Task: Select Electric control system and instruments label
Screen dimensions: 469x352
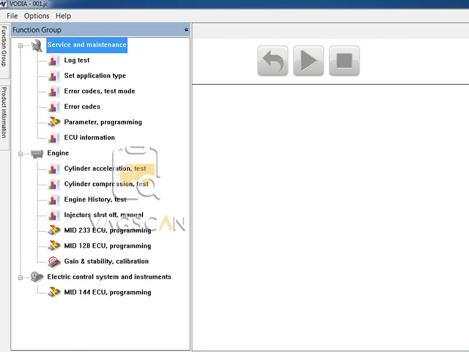Action: click(x=109, y=277)
